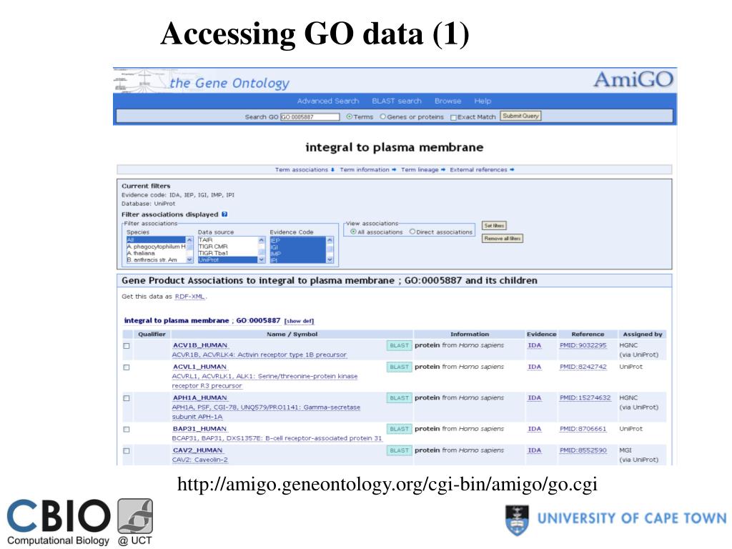Image resolution: width=732 pixels, height=549 pixels.
Task: Open reference PMID:8242742
Action: [583, 367]
